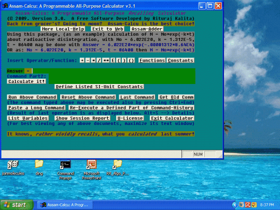Launch Assam-Adder
The image size is (280, 210).
pos(147,29)
